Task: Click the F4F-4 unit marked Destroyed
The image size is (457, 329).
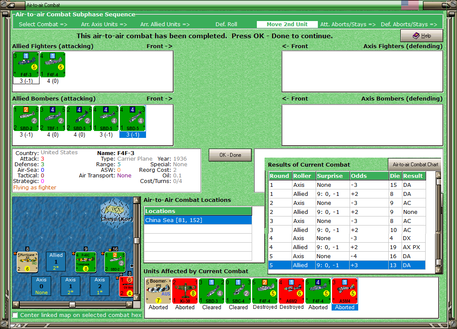Action: (x=265, y=291)
